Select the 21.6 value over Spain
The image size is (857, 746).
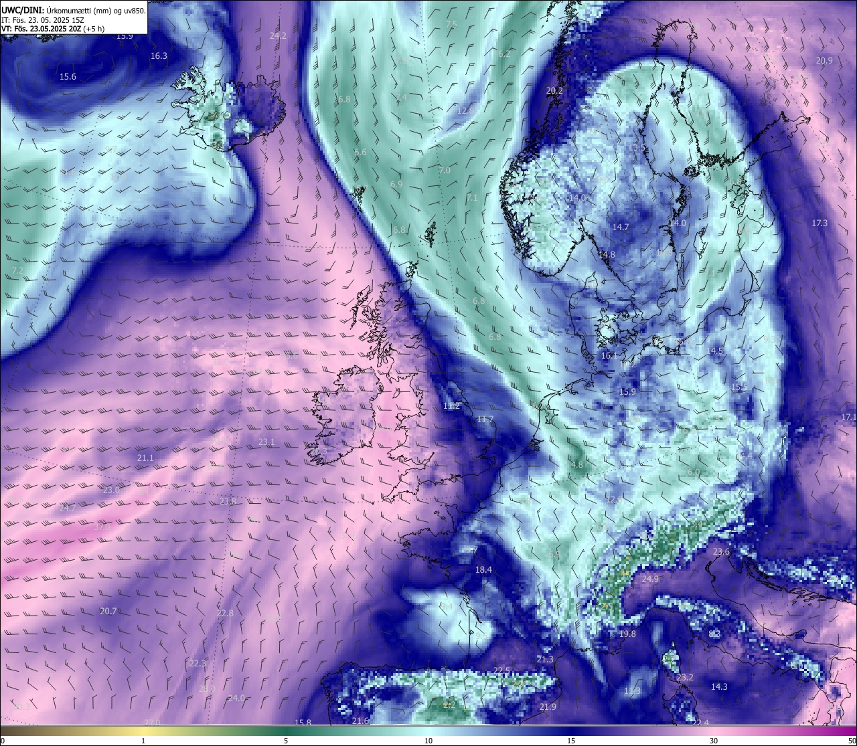(360, 721)
